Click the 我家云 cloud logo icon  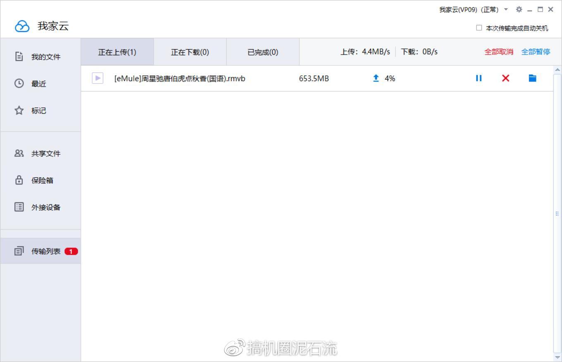[22, 26]
